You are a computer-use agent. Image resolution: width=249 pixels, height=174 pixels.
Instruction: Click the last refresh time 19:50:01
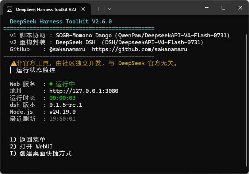(x=62, y=119)
